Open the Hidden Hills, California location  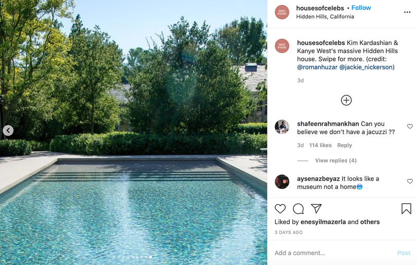point(325,17)
